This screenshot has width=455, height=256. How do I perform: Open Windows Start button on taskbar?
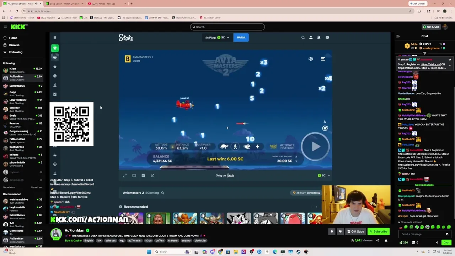coord(149,252)
